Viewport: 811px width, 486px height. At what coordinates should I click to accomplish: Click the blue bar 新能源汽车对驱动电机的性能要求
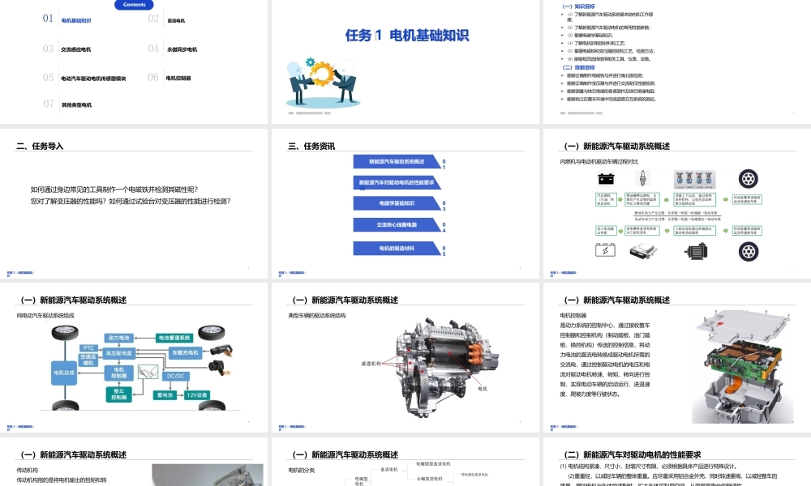click(x=397, y=182)
